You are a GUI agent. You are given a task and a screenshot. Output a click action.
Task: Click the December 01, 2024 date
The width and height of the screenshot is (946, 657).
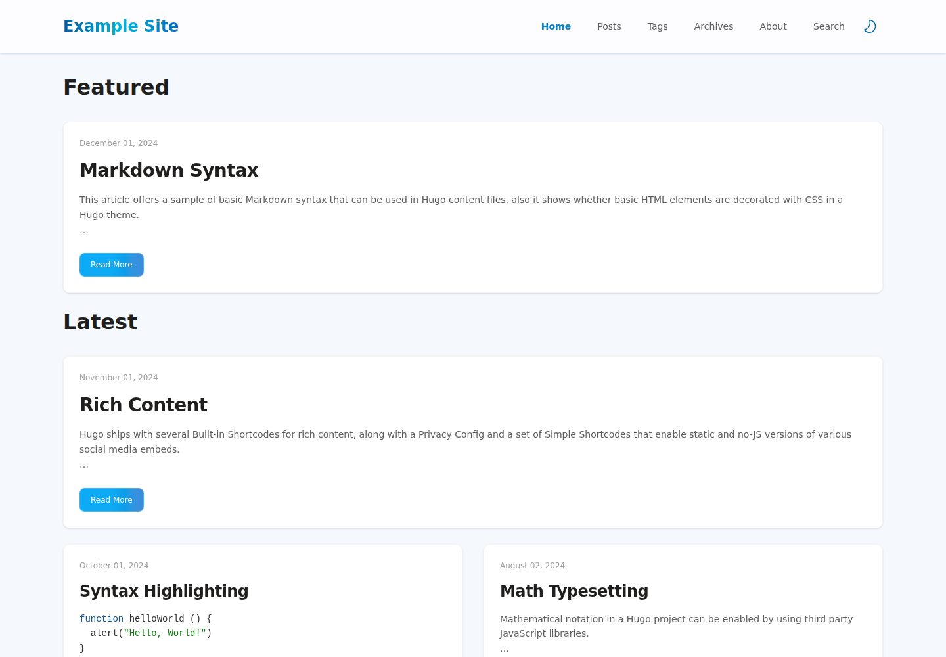pos(119,143)
